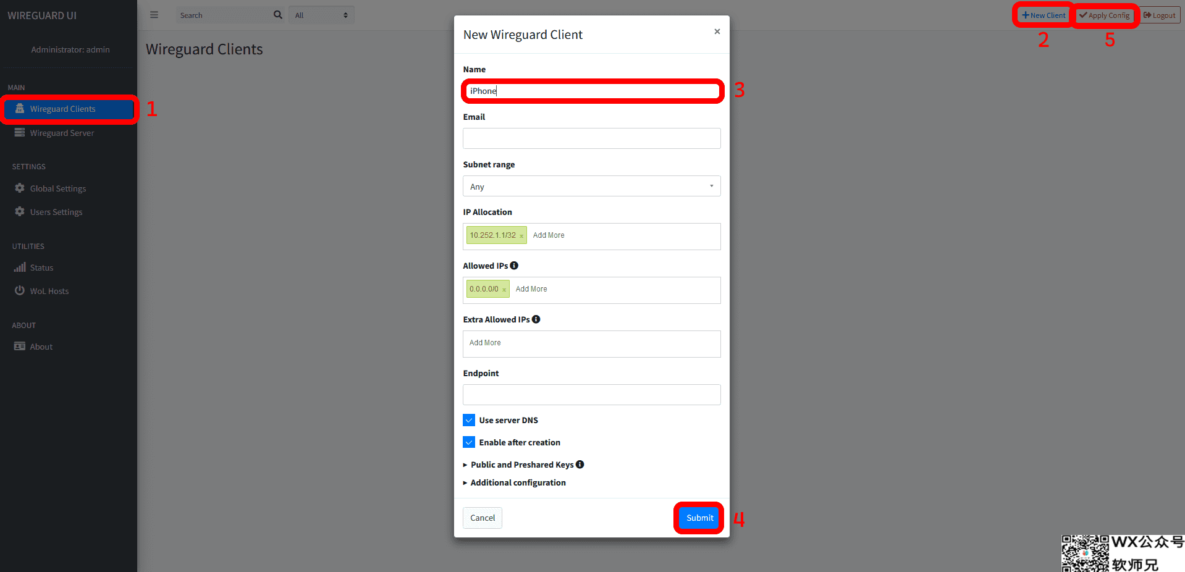The height and width of the screenshot is (572, 1185).
Task: Click the Status bar-chart icon
Action: (20, 267)
